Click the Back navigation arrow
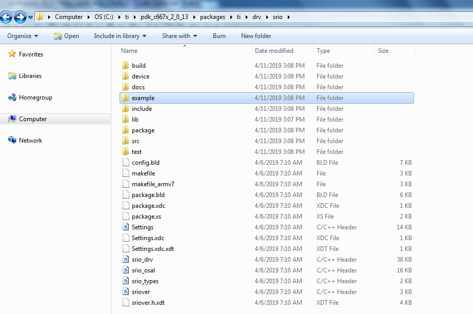This screenshot has width=473, height=314. pyautogui.click(x=6, y=17)
